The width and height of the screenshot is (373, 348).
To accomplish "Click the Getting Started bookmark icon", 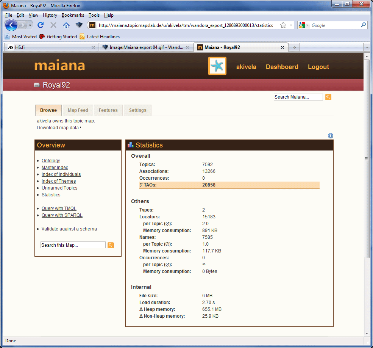I will click(x=41, y=37).
